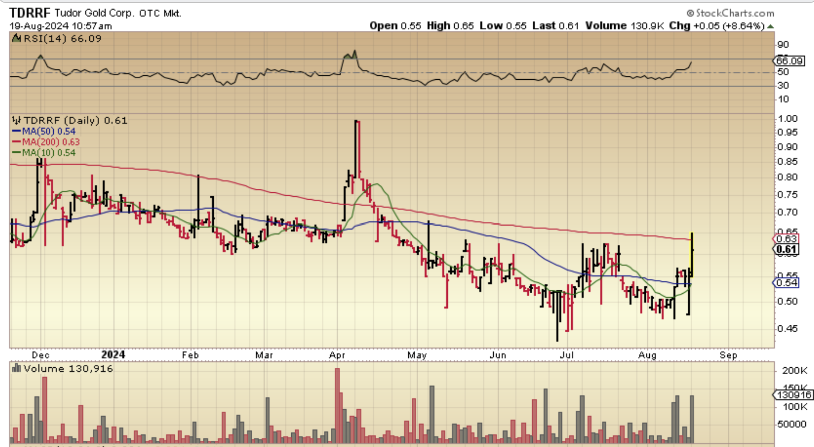Click the 66.09 RSI value tag
The height and width of the screenshot is (447, 814).
[789, 61]
